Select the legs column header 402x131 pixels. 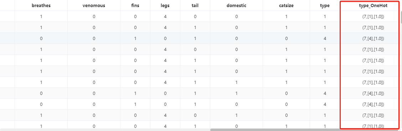click(x=165, y=6)
